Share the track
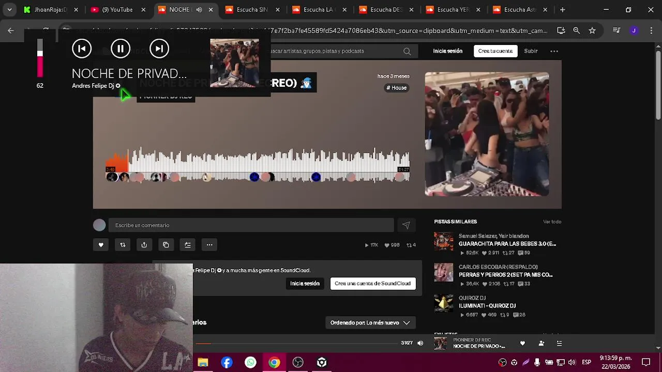Screen dimensions: 662x372 (144, 245)
